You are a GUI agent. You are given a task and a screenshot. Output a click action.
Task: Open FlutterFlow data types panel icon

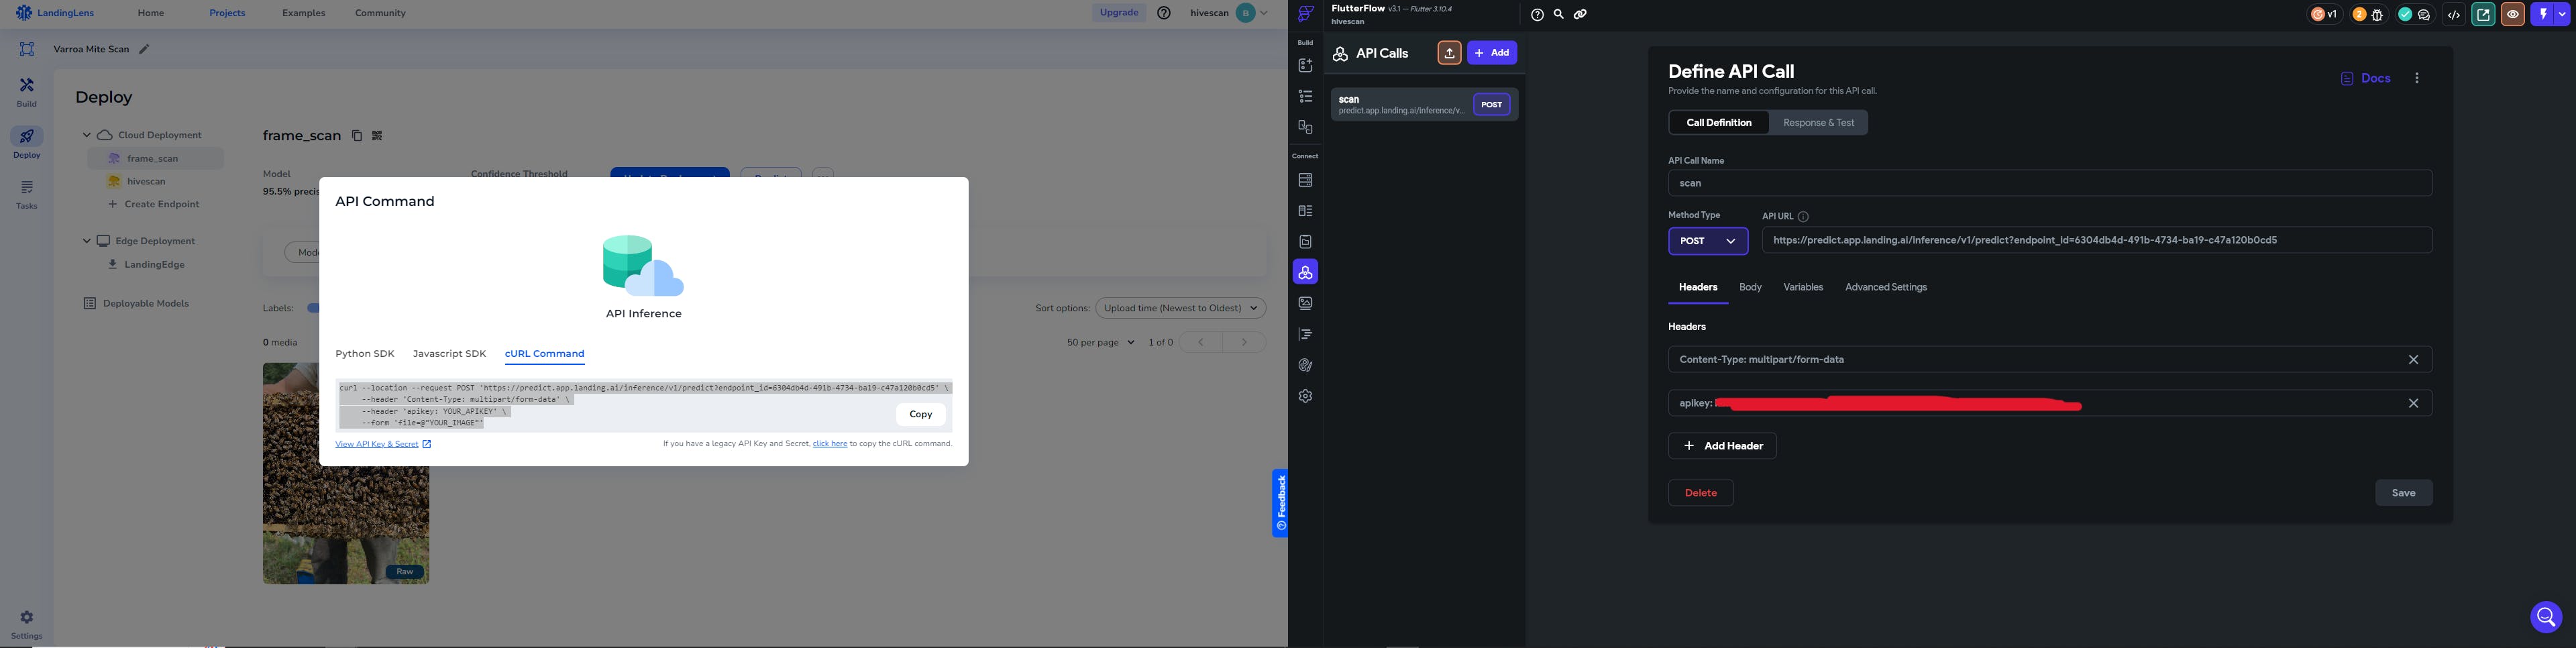tap(1305, 211)
